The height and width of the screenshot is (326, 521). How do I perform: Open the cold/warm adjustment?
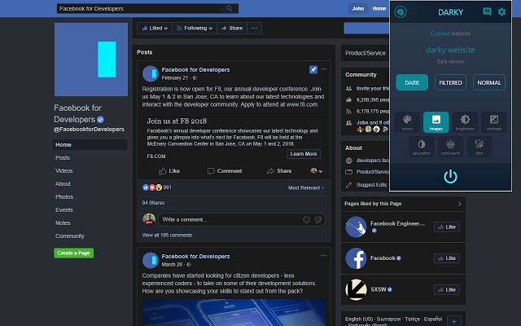450,147
